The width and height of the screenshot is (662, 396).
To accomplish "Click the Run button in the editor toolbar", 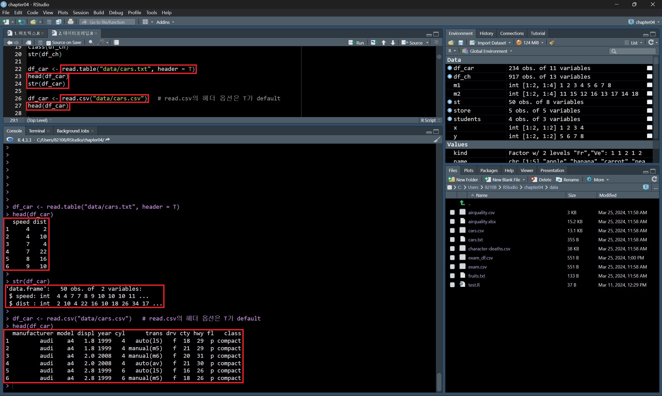I will [x=356, y=43].
